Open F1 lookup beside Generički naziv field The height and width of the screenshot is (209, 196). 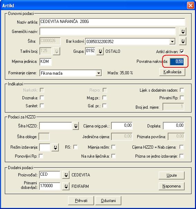183,32
